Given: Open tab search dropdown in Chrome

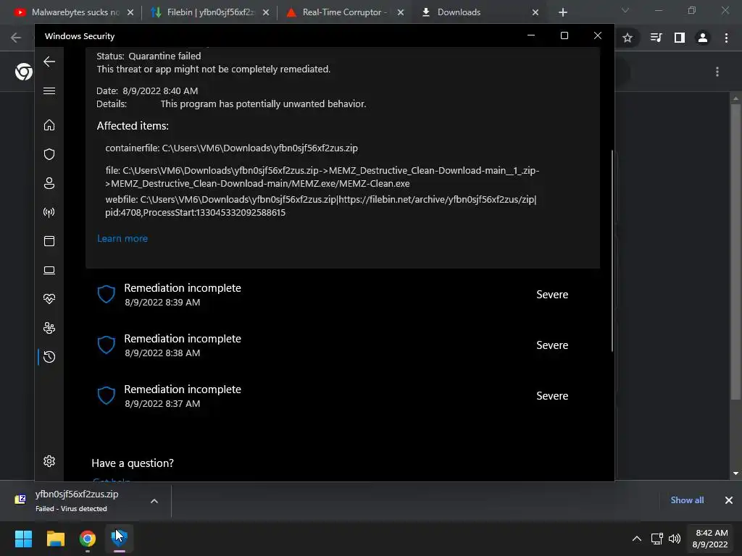Looking at the screenshot, I should tap(625, 10).
